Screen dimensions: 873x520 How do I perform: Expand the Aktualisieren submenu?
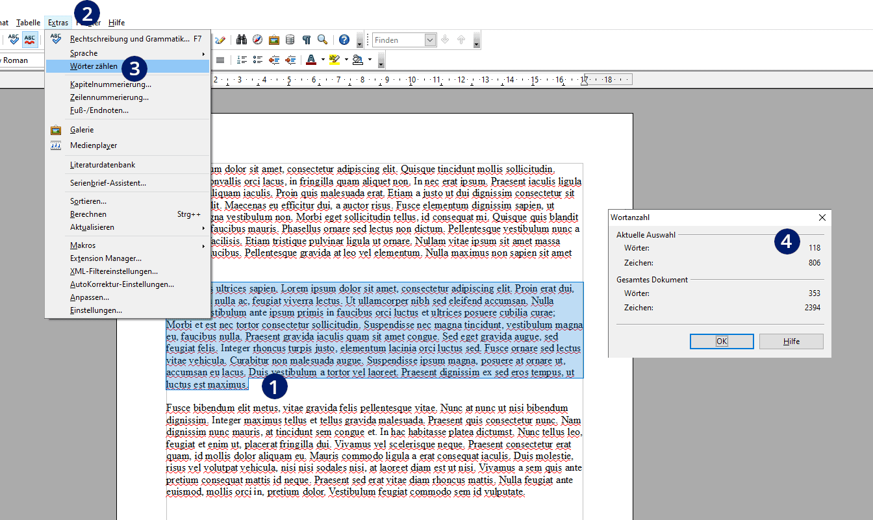coord(203,227)
